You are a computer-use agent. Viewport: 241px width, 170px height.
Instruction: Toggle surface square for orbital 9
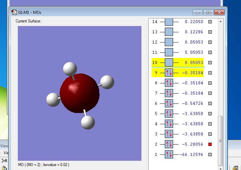click(x=210, y=73)
